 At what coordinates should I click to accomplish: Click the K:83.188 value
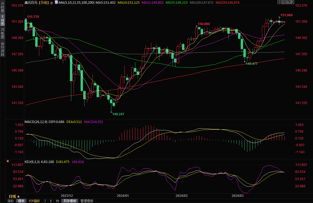coord(47,162)
